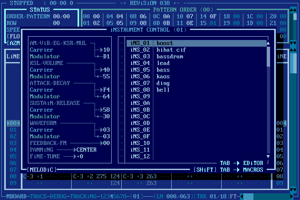
Task: Select instrument iNS_01 boost
Action: click(x=197, y=43)
